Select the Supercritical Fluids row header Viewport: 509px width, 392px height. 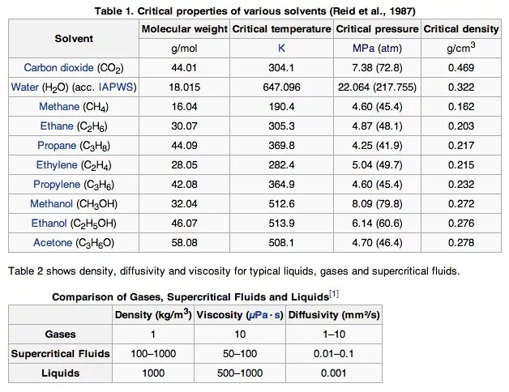(60, 354)
